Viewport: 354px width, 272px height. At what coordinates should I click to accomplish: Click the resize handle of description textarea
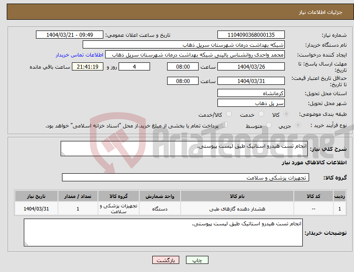[63, 154]
